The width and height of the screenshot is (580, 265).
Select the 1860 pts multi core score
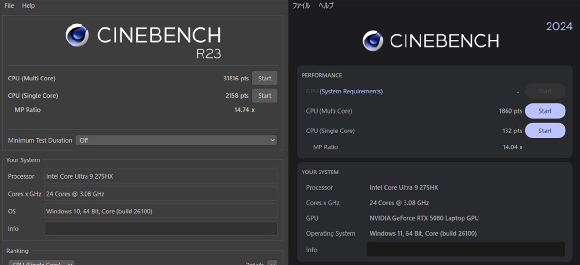pos(510,111)
